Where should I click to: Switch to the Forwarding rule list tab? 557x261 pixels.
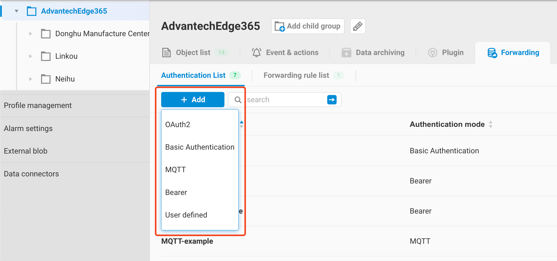pyautogui.click(x=296, y=75)
